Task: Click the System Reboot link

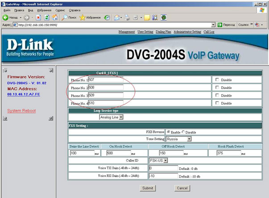Action: click(x=21, y=110)
